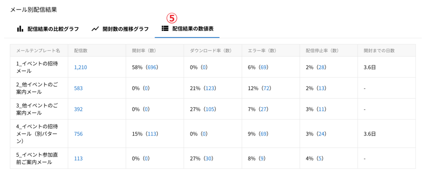This screenshot has width=425, height=178.
Task: Open the 開封数の推移グラフ tab
Action: click(120, 29)
